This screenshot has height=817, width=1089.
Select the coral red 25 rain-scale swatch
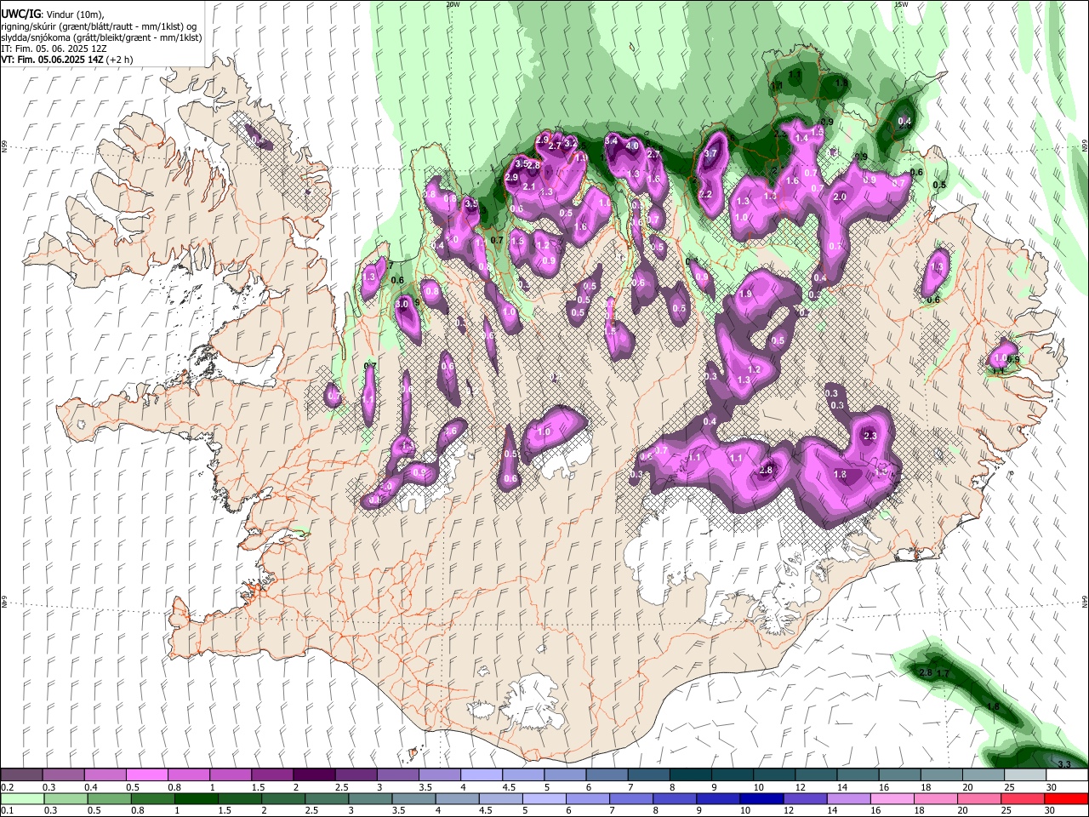(x=1023, y=799)
